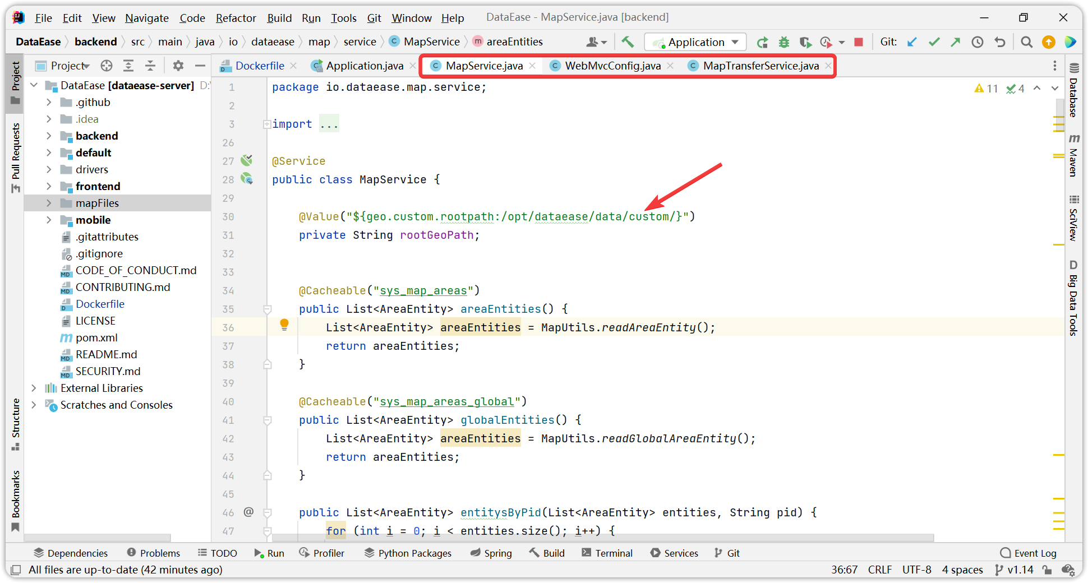Click the Git Commit checkmark icon

tap(934, 42)
